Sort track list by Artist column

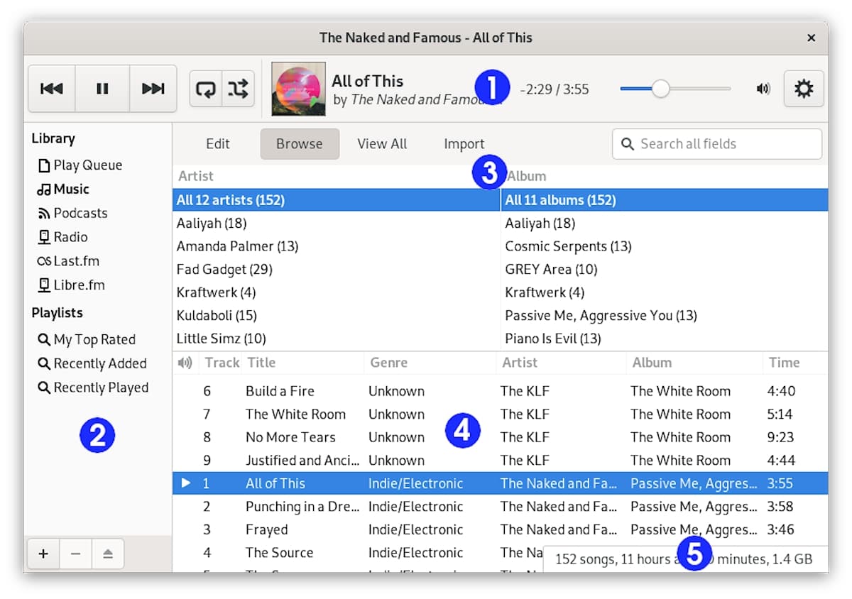pos(561,363)
